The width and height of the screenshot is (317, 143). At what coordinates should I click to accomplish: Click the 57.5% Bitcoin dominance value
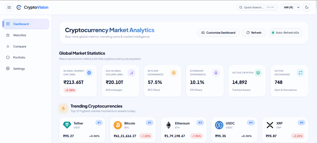point(155,82)
